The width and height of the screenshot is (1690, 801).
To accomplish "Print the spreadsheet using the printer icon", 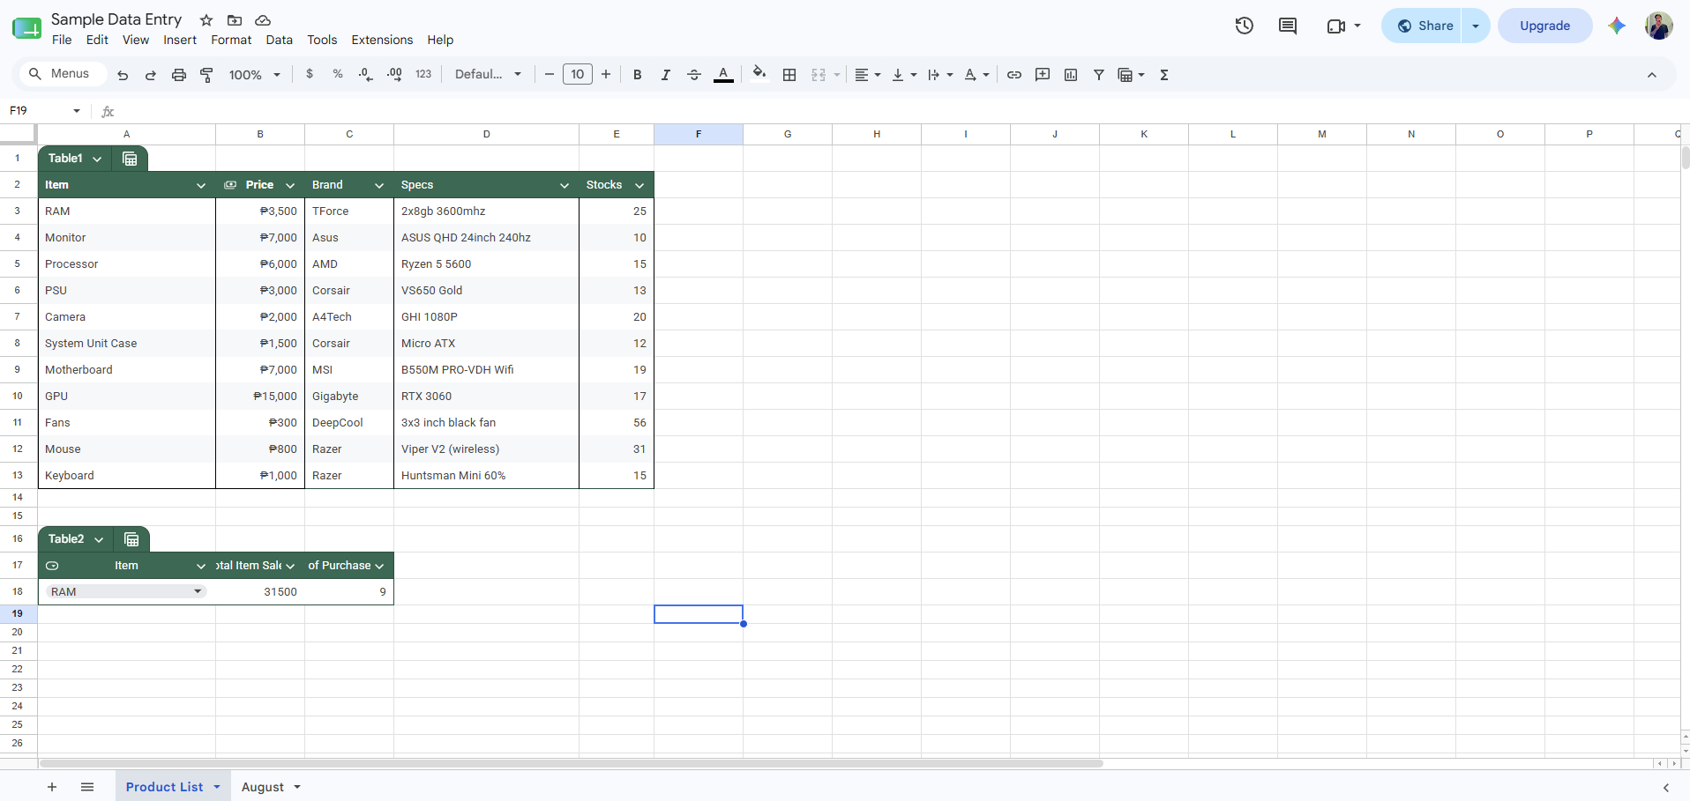I will 179,75.
